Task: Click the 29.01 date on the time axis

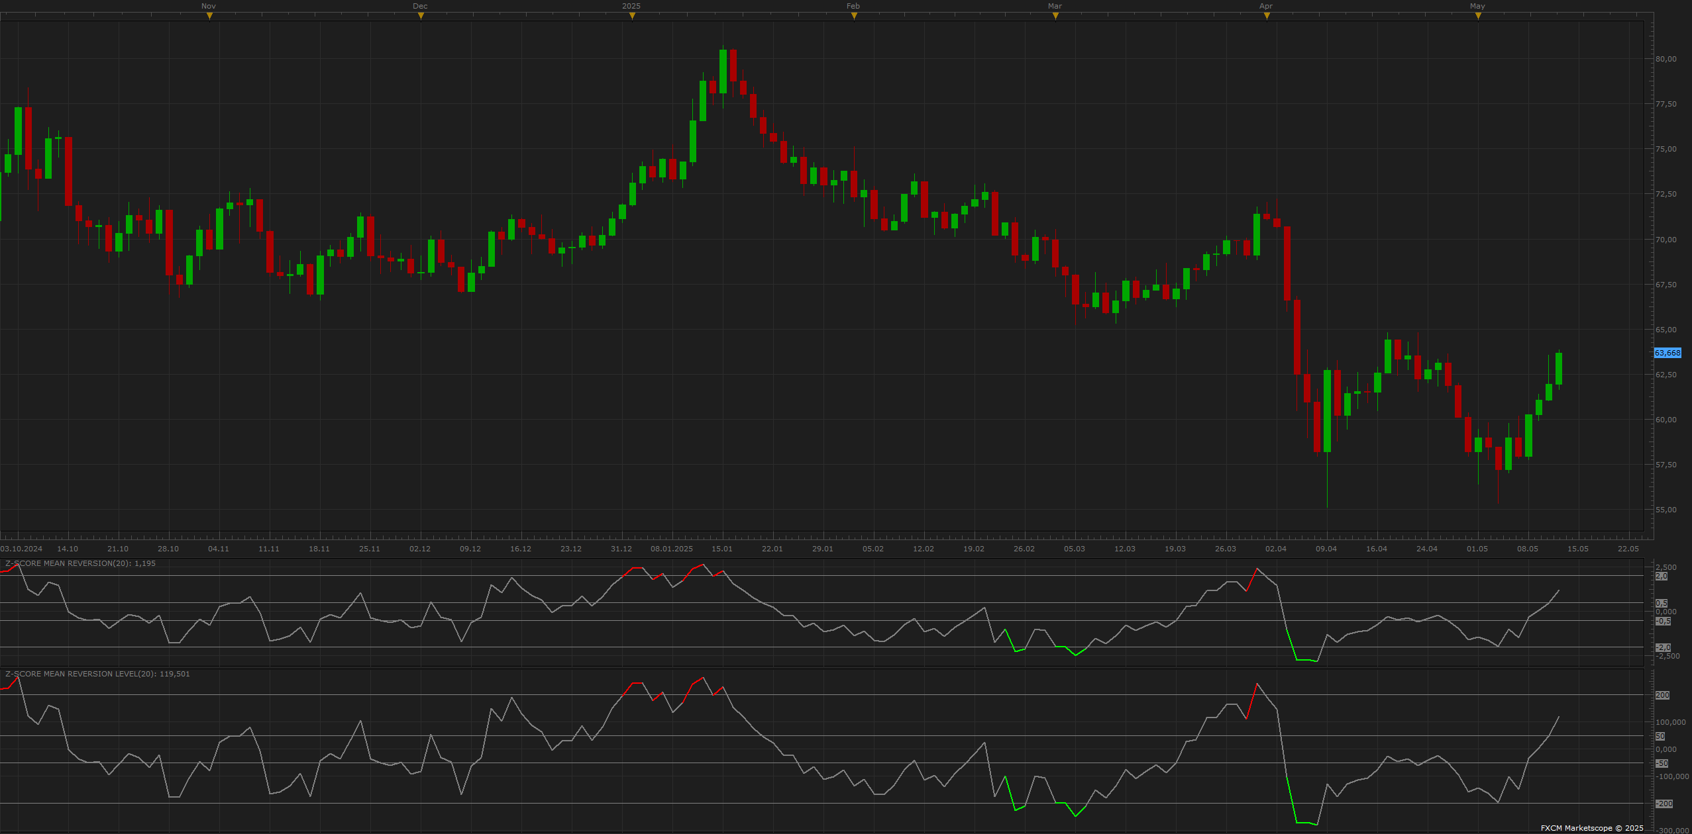Action: [x=823, y=549]
